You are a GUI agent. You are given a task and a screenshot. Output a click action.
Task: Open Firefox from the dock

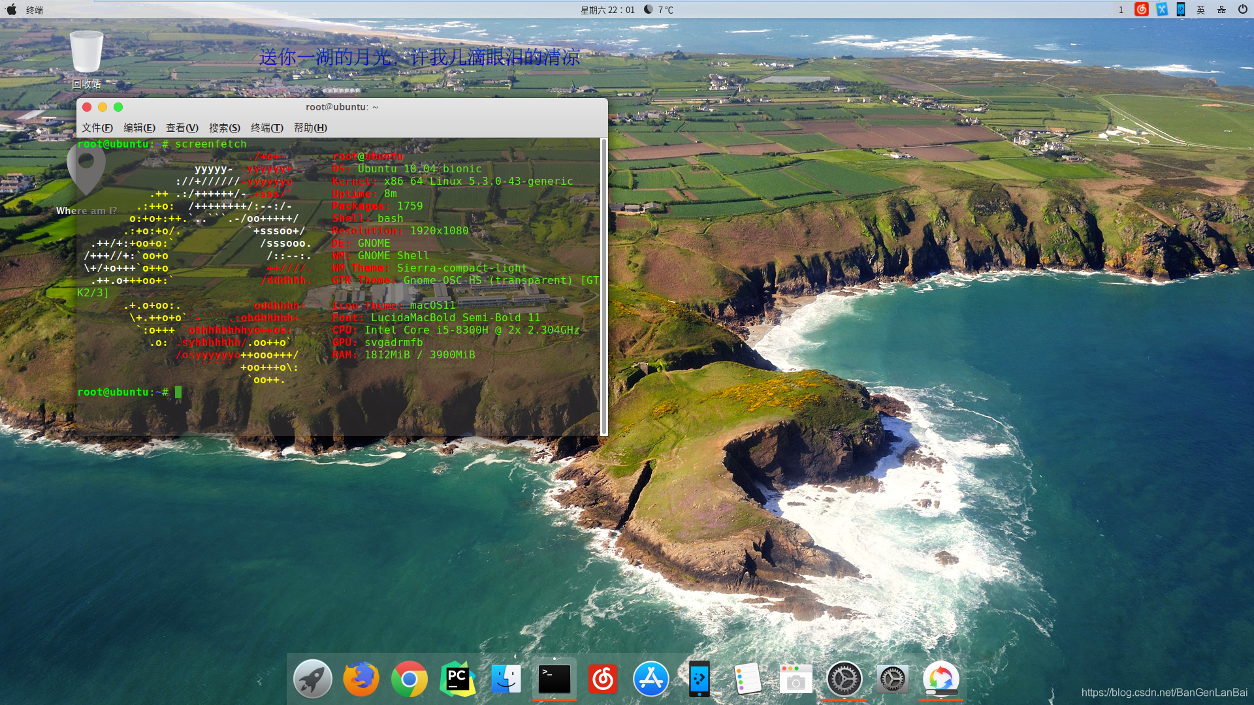coord(361,680)
